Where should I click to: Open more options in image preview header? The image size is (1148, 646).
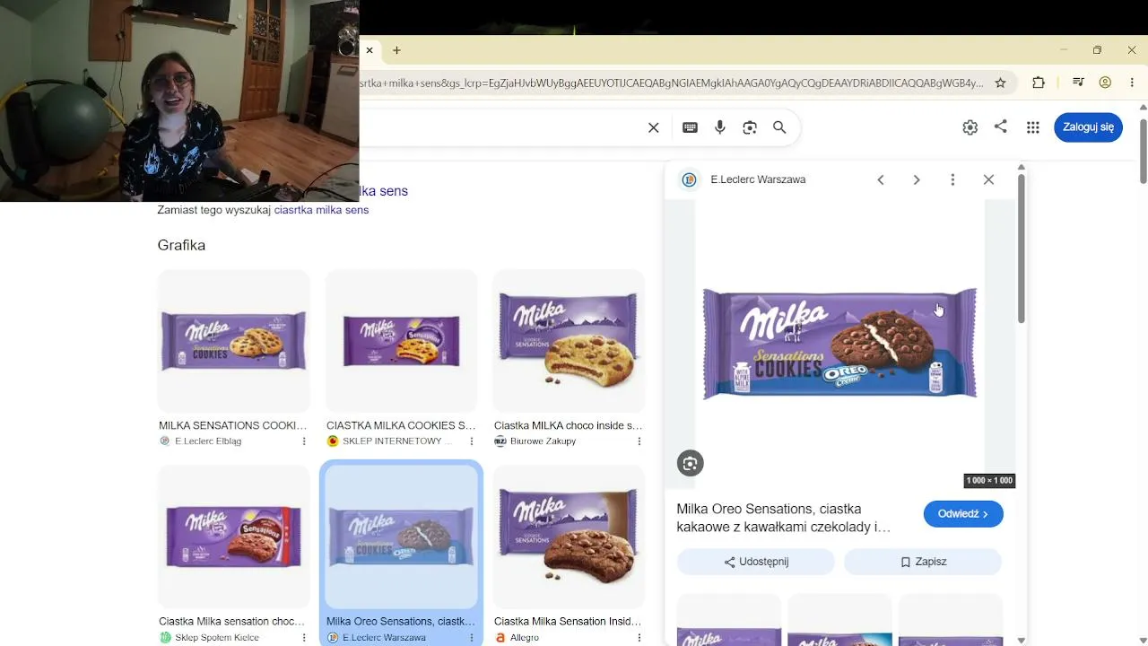coord(952,179)
